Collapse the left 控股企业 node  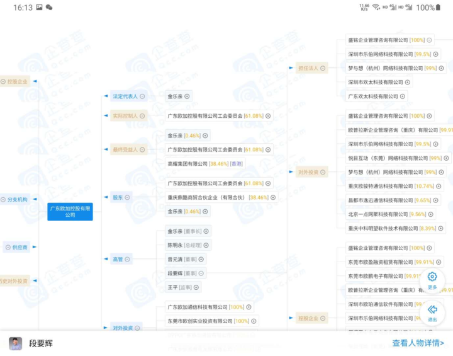coord(3,82)
